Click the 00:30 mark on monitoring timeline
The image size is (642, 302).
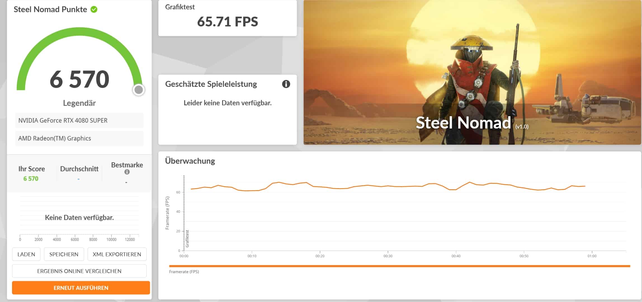(x=388, y=256)
